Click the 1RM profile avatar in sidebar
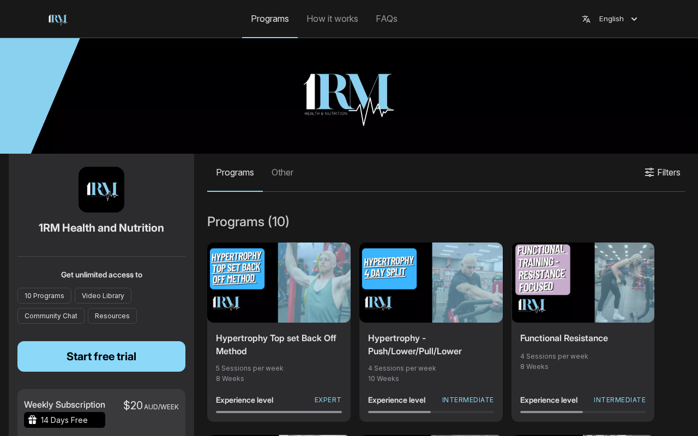698x436 pixels. click(101, 190)
